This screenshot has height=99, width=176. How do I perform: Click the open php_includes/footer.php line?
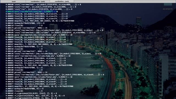[39, 77]
